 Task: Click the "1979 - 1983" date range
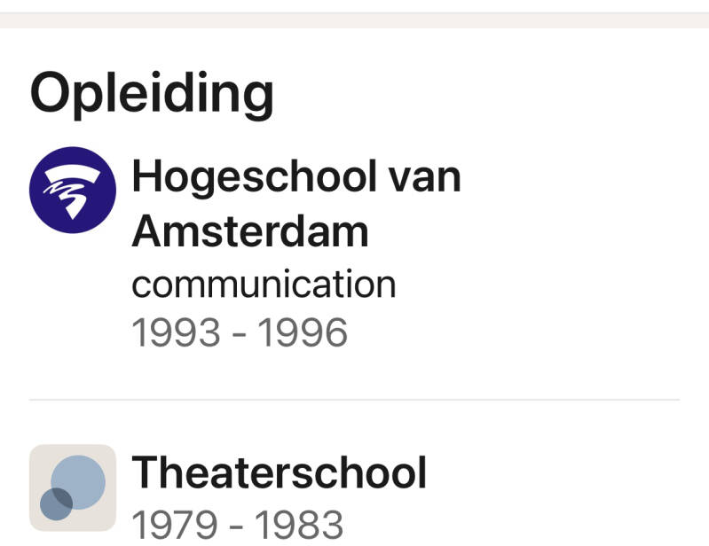(237, 524)
